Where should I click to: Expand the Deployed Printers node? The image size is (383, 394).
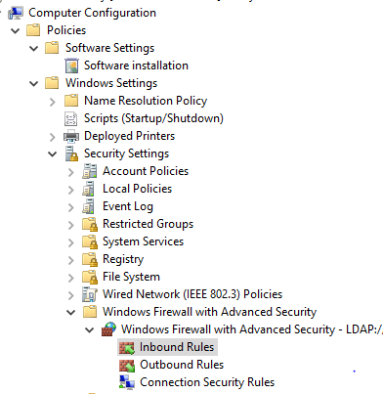[53, 137]
